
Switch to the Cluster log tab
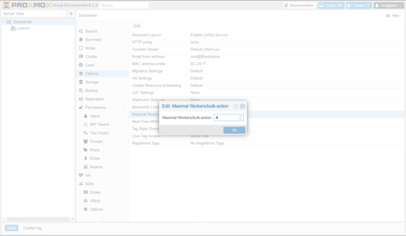pos(32,228)
